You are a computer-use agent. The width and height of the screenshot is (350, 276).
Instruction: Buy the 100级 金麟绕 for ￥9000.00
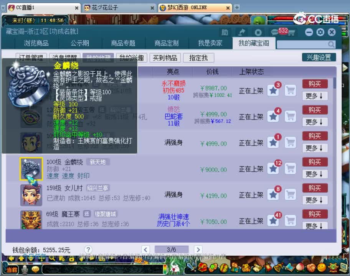tap(315, 162)
